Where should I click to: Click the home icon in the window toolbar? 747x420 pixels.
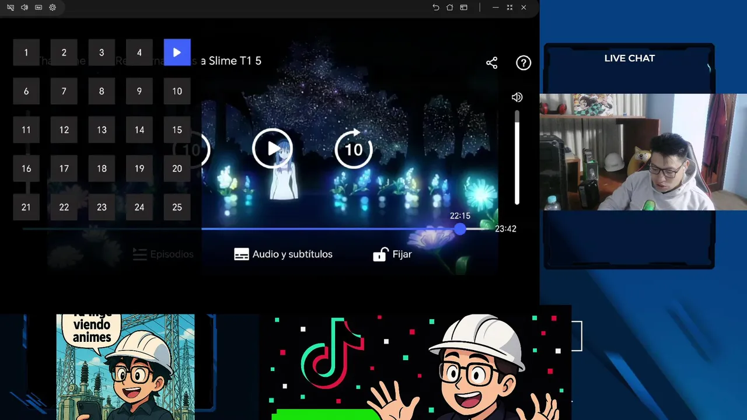(x=449, y=8)
